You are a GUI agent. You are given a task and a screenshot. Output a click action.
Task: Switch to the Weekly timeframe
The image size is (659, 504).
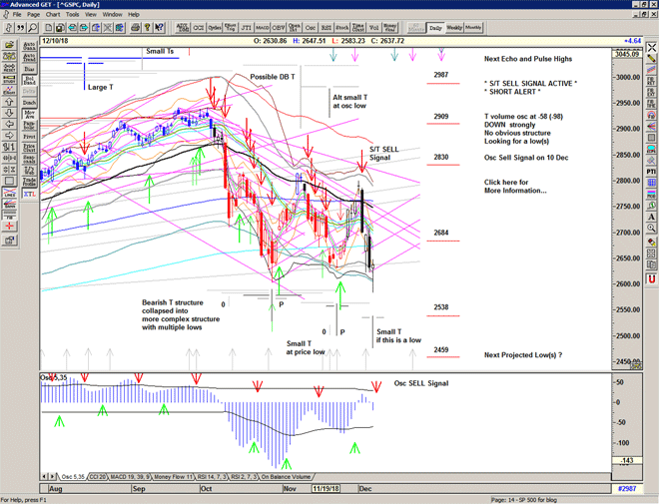click(x=453, y=28)
